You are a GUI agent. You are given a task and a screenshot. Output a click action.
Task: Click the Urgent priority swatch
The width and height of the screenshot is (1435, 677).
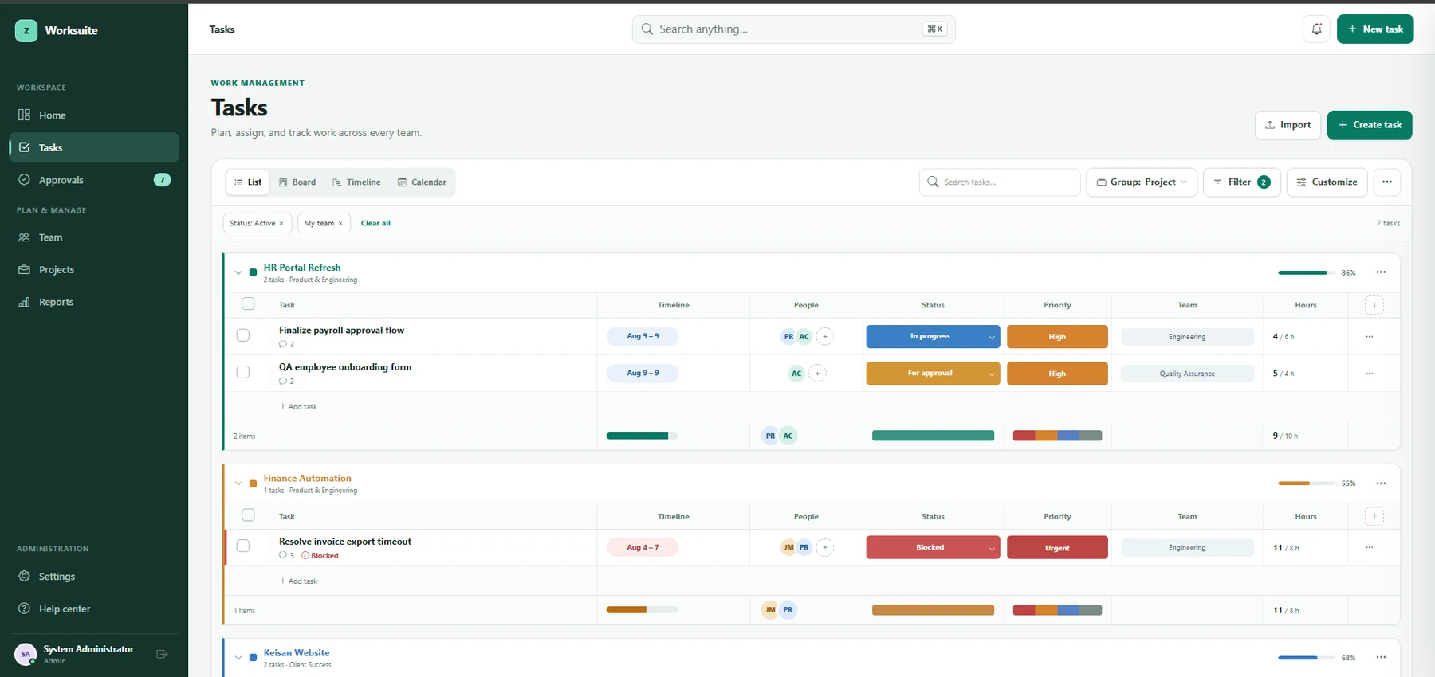click(x=1057, y=547)
